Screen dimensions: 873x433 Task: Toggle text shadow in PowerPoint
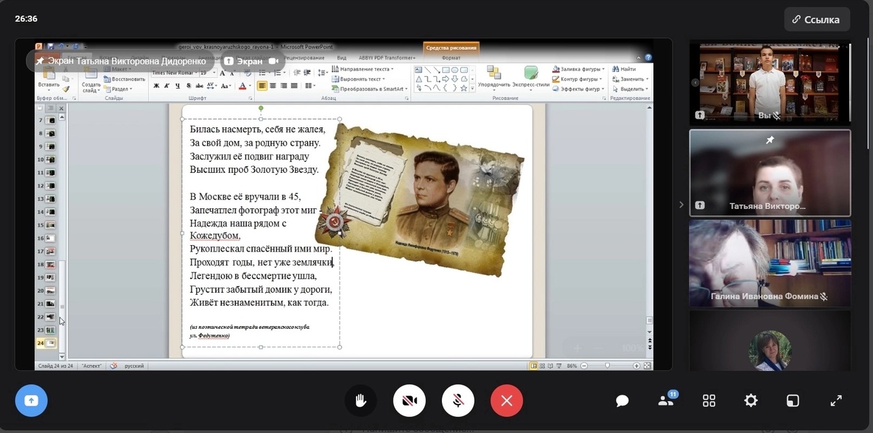[188, 86]
